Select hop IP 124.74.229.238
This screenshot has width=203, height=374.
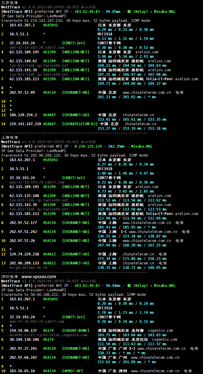[24, 254]
